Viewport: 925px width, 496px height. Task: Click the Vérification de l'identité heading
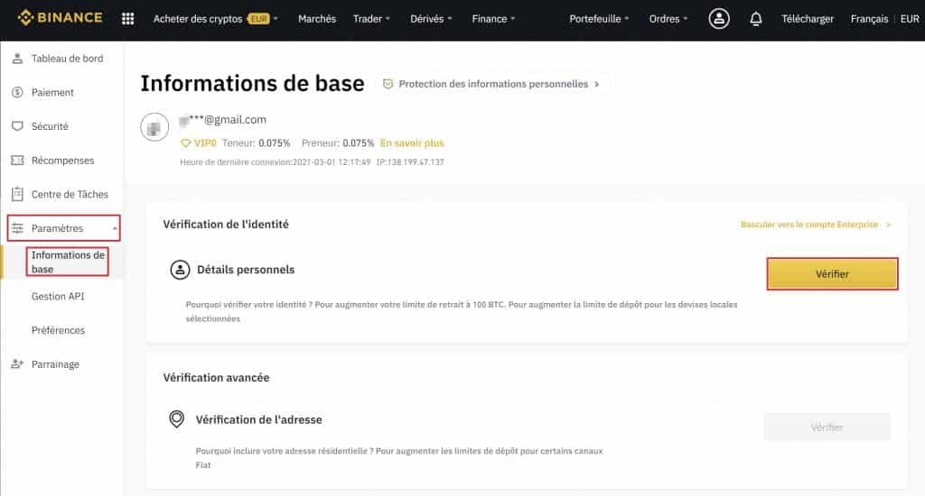pyautogui.click(x=226, y=225)
